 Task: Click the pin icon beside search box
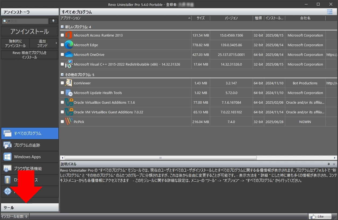click(54, 21)
